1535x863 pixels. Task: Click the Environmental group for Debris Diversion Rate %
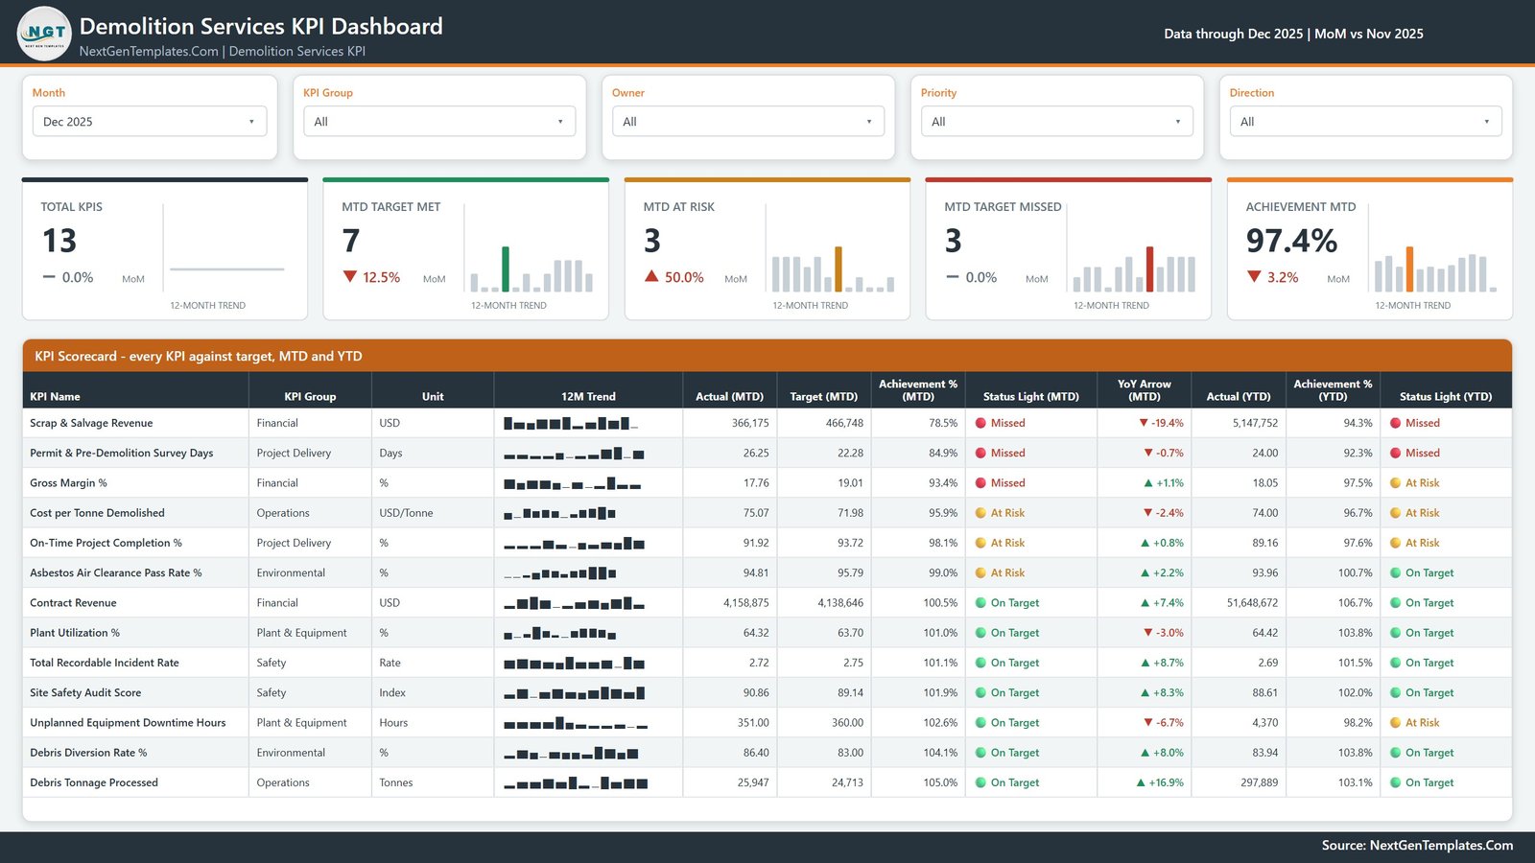click(291, 753)
